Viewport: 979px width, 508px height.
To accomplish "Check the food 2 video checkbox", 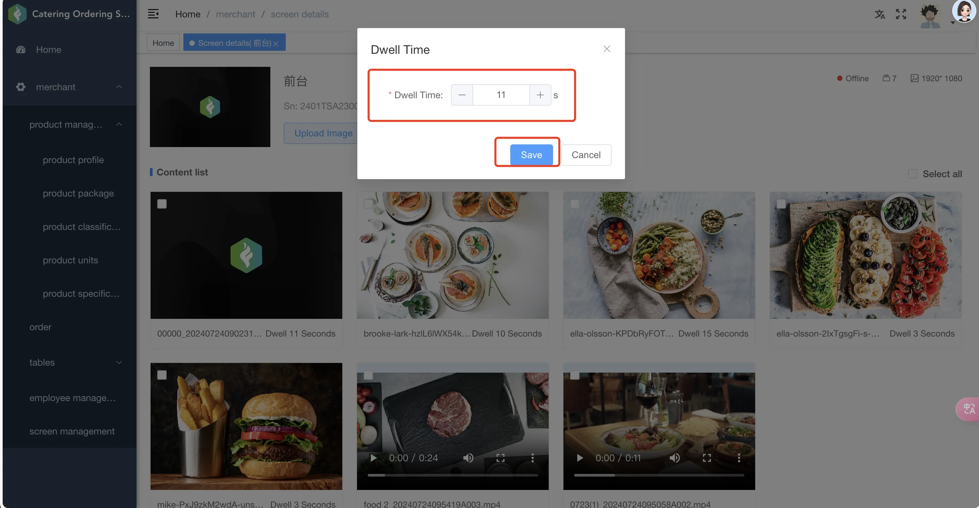I will coord(368,375).
